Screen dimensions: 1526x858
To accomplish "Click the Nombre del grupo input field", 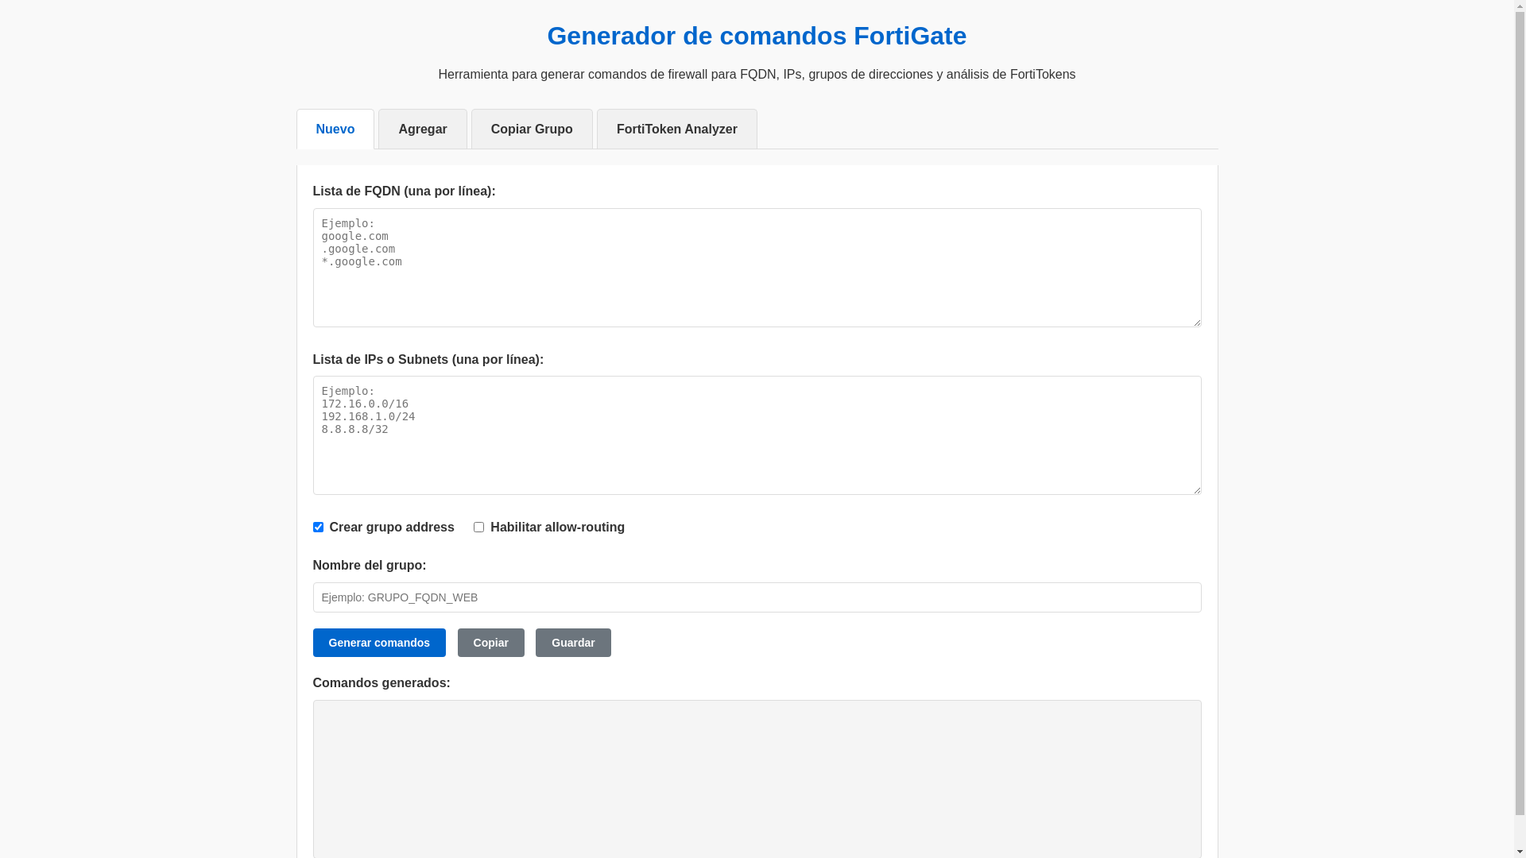I will [757, 597].
